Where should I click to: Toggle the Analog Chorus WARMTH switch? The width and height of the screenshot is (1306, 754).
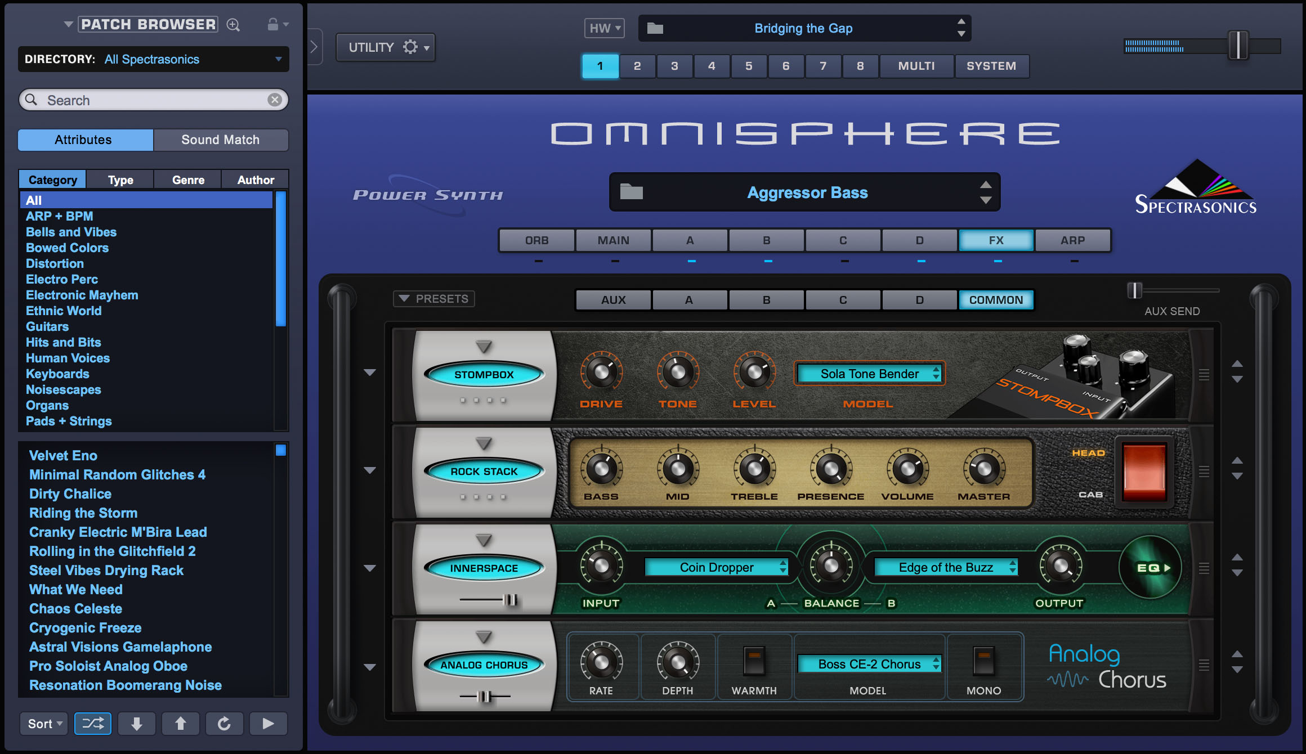click(x=754, y=661)
